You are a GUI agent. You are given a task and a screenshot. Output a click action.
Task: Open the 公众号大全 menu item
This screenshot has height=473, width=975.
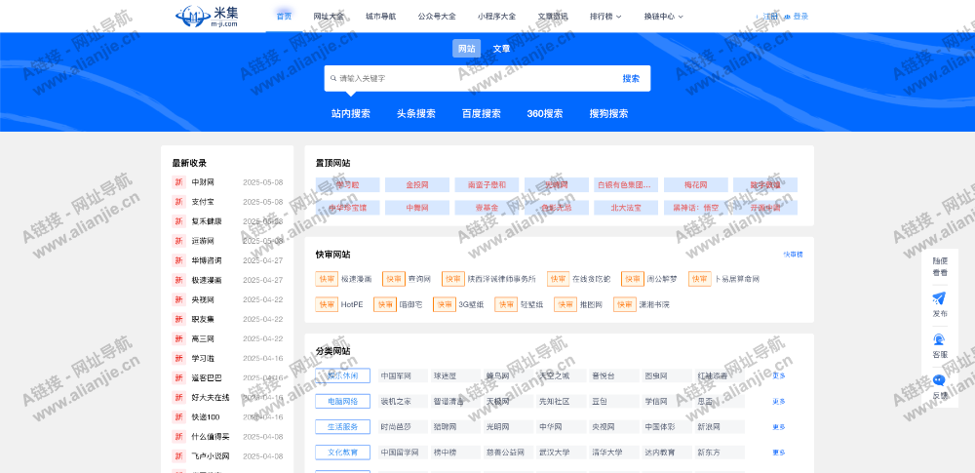click(x=436, y=17)
